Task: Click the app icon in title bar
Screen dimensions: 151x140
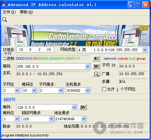Action: tap(4, 5)
